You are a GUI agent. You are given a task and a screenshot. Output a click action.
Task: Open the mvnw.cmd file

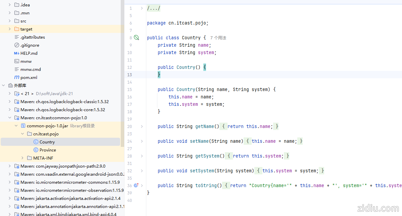point(31,69)
